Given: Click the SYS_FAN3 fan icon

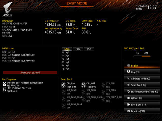Looking at the screenshot, I should coord(83,92).
